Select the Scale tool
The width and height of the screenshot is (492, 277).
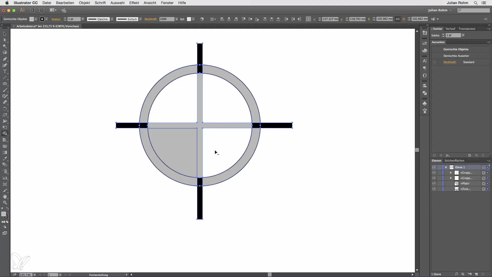[x=5, y=115]
